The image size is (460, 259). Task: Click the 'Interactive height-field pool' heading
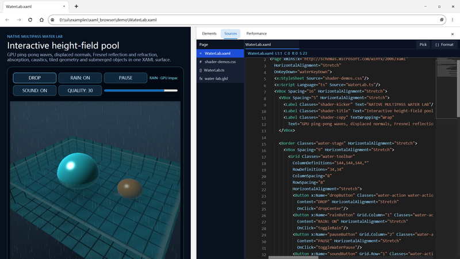coord(63,45)
